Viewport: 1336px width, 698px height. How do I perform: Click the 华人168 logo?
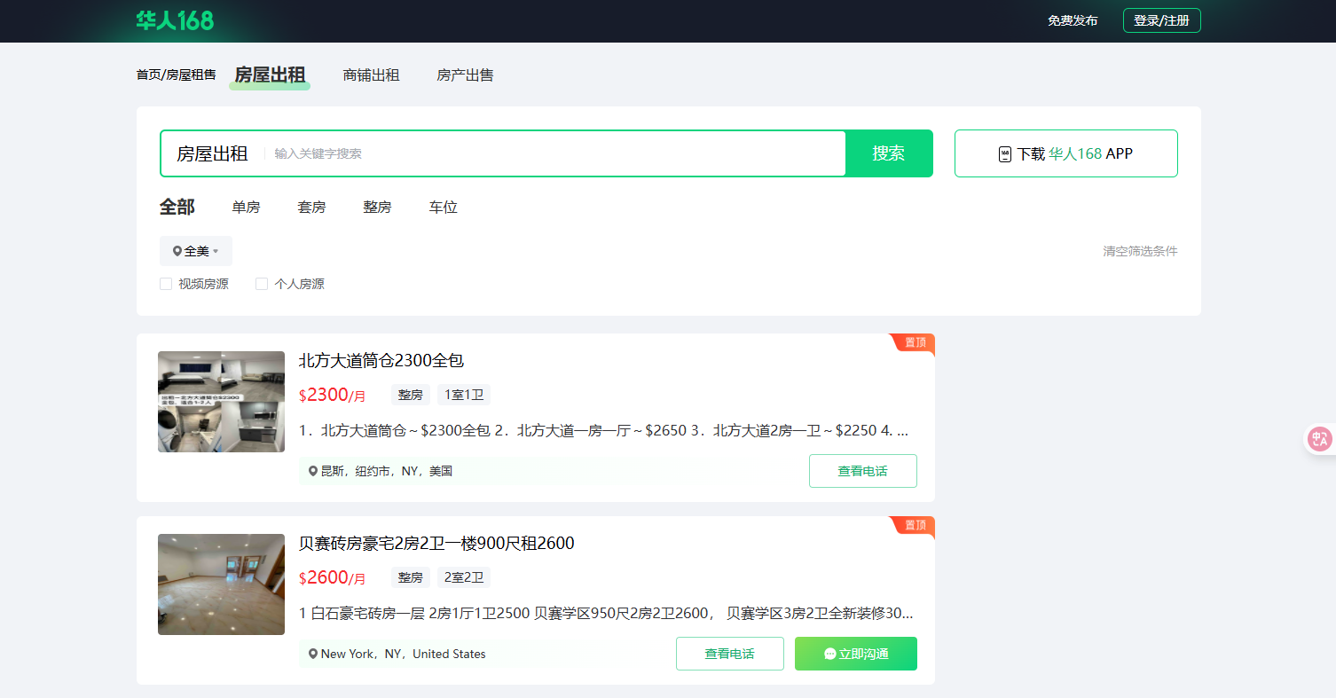[x=175, y=20]
